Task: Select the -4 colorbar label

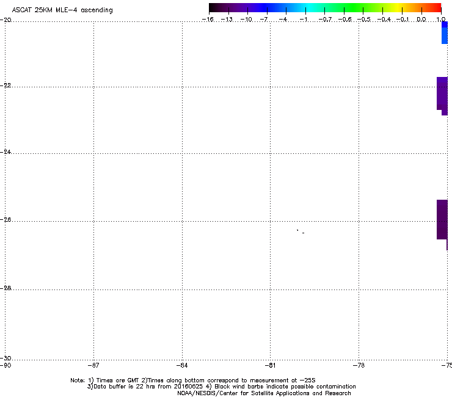Action: pyautogui.click(x=283, y=20)
